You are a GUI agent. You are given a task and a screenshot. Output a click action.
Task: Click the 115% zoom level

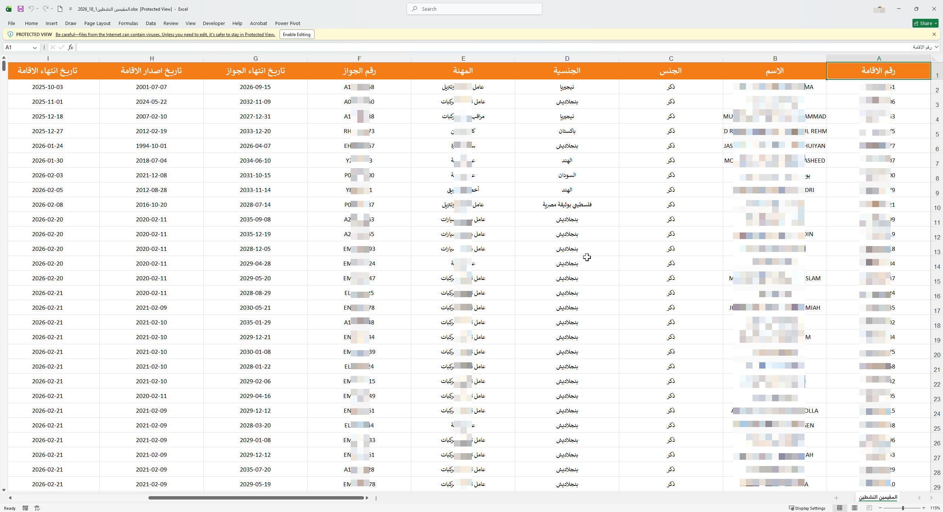click(935, 508)
